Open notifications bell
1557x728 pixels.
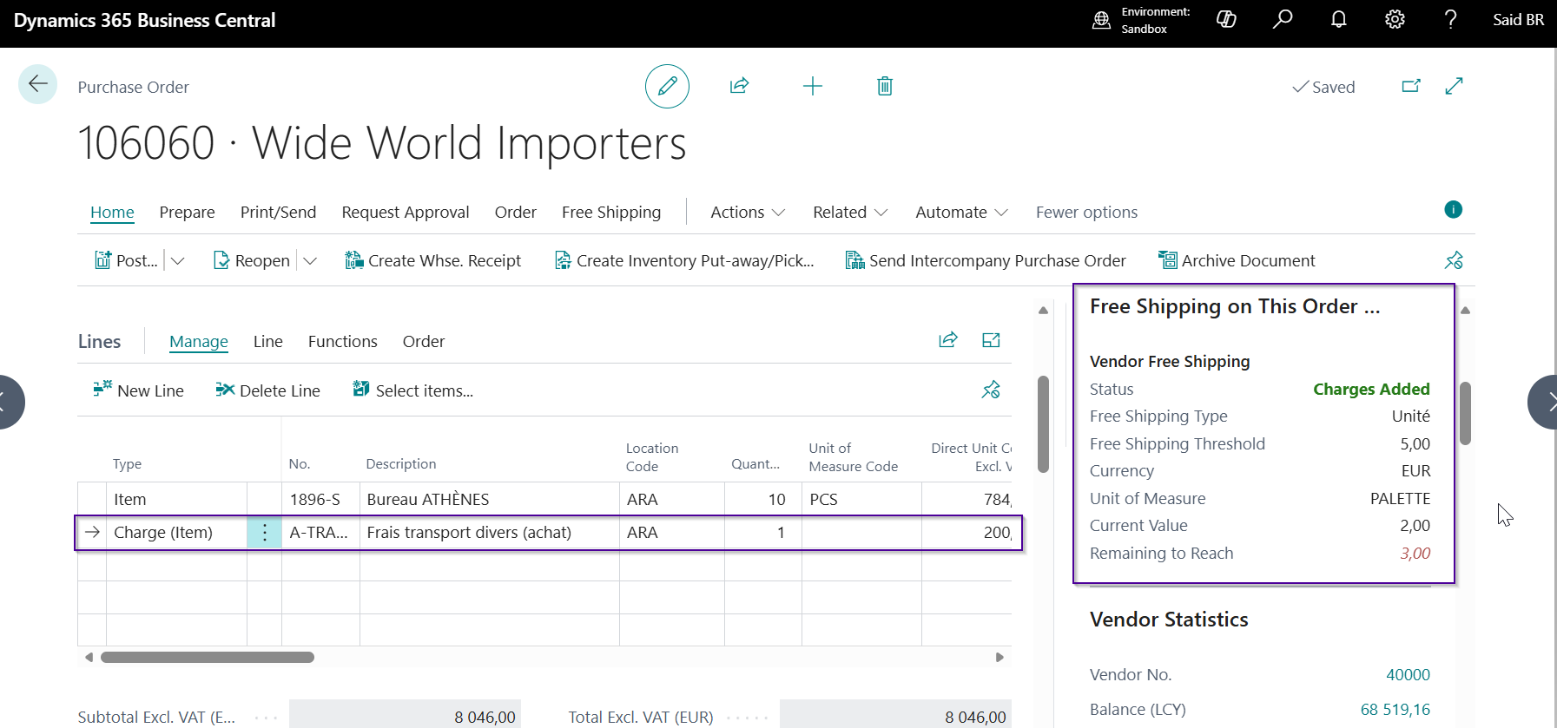tap(1338, 19)
